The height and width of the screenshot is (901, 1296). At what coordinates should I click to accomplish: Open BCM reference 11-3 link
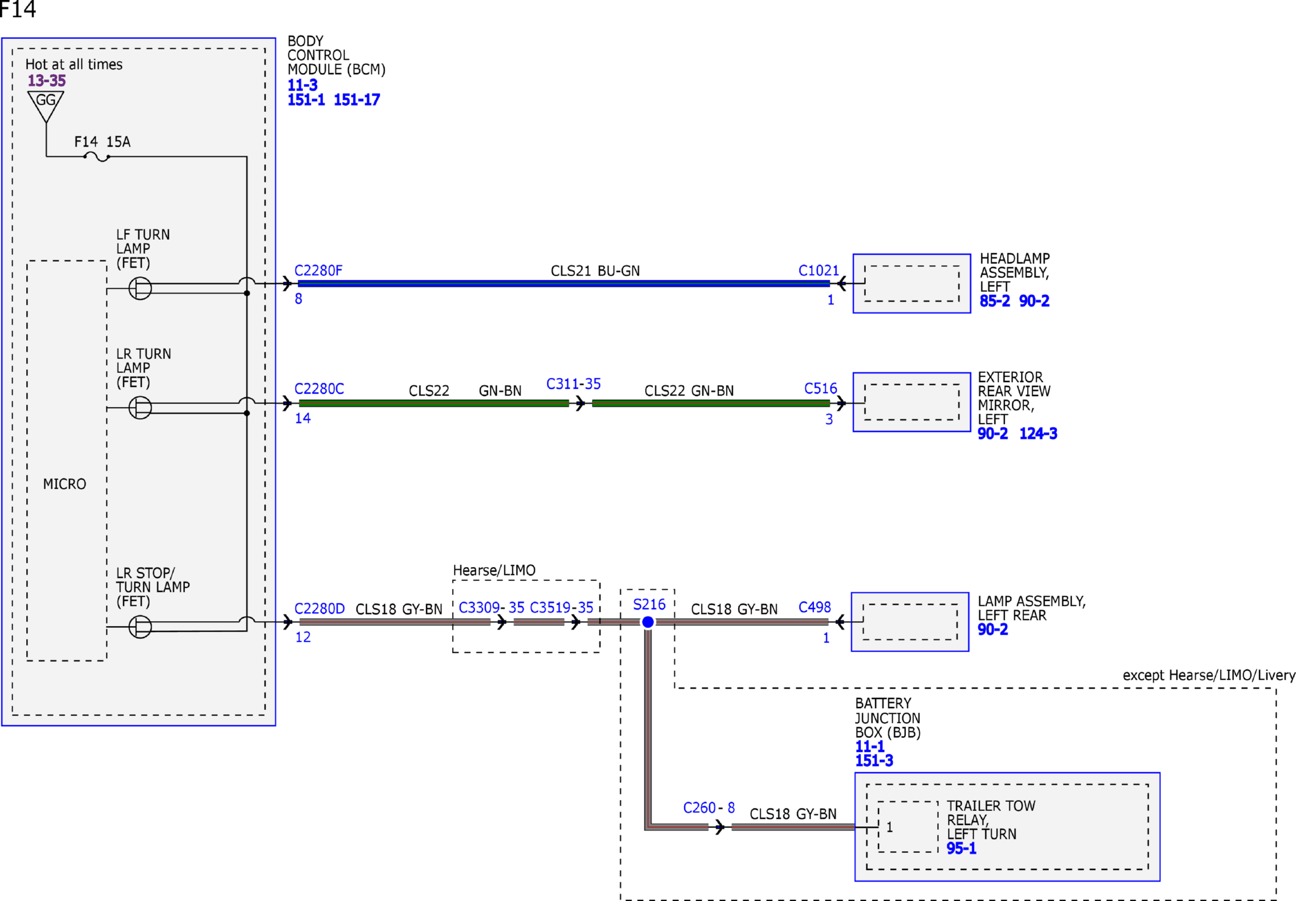pyautogui.click(x=302, y=85)
